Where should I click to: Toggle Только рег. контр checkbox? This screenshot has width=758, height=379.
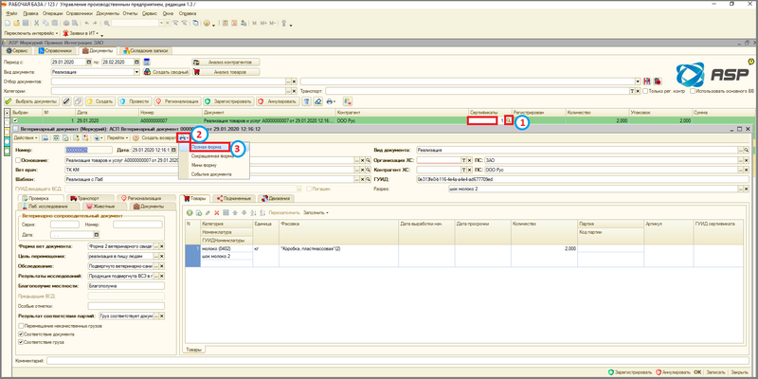[645, 91]
